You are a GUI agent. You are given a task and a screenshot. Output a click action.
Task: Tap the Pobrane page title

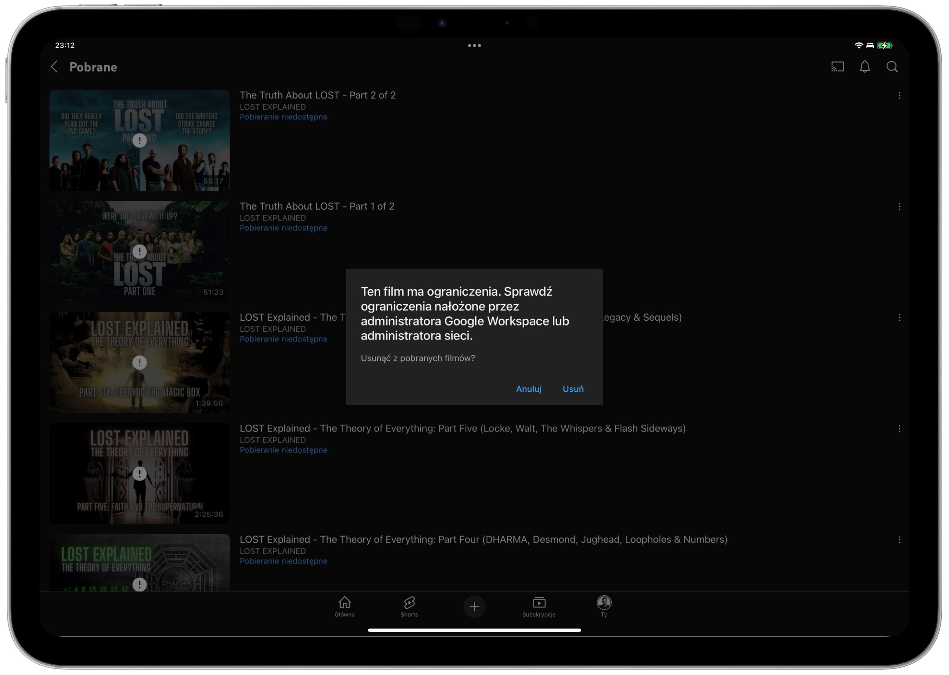pos(93,67)
